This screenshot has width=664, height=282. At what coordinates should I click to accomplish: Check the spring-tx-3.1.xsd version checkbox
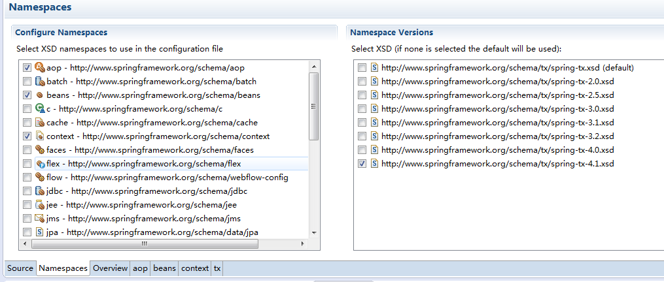pyautogui.click(x=362, y=123)
